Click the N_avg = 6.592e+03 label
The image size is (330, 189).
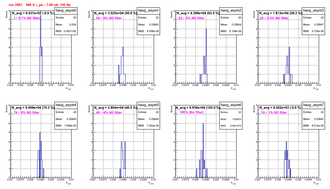tap(280, 107)
